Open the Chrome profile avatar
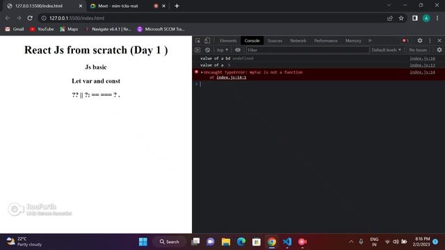Viewport: 445px width, 250px height. pyautogui.click(x=426, y=18)
